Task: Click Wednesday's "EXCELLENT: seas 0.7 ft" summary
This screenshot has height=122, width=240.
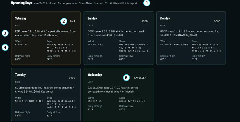Action: point(113,90)
